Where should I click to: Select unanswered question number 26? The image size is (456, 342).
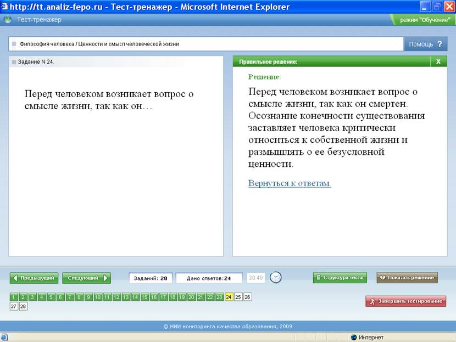pyautogui.click(x=247, y=297)
